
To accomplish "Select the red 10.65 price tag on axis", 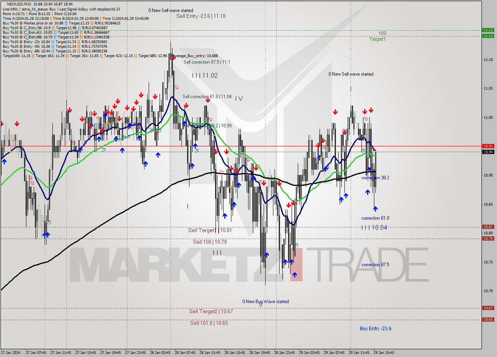I will (x=488, y=319).
